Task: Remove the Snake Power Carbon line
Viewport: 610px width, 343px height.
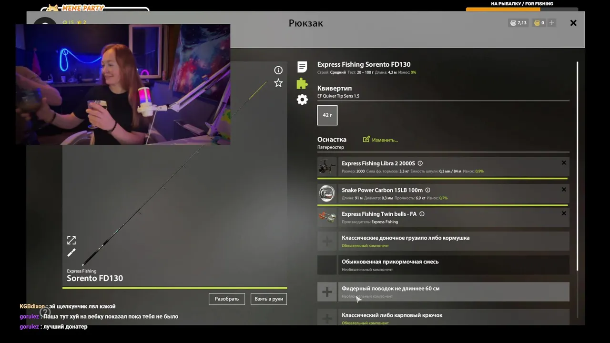Action: point(564,190)
